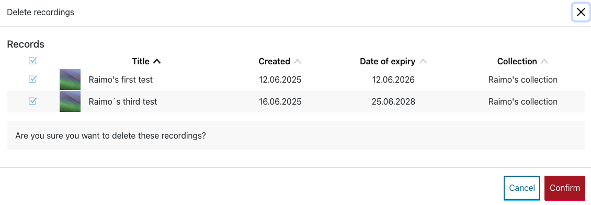Click the Collection sort arrow icon
This screenshot has height=205, width=591.
pyautogui.click(x=544, y=61)
